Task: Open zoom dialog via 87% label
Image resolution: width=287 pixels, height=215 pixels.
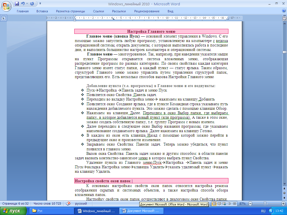Action: (x=242, y=204)
